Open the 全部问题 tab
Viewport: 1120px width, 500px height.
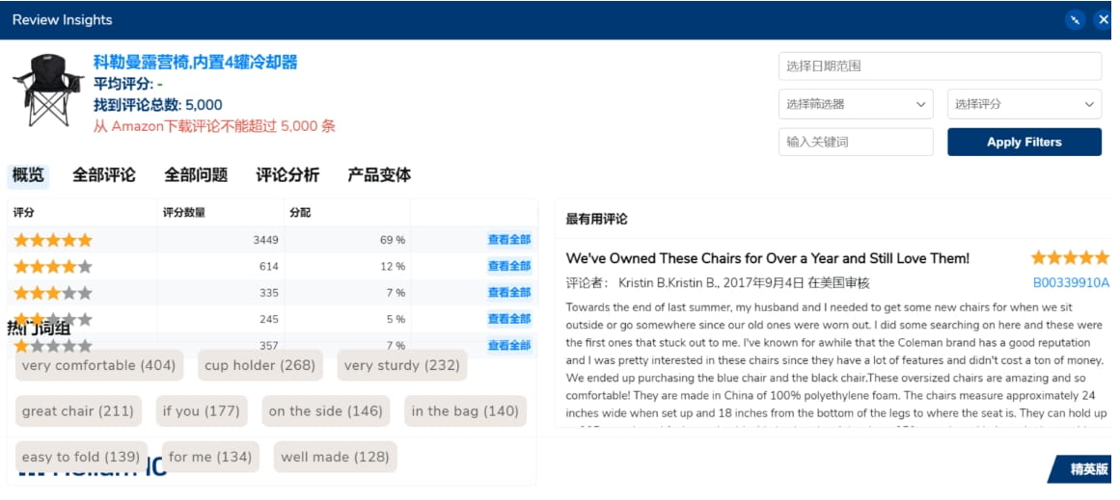[x=196, y=175]
